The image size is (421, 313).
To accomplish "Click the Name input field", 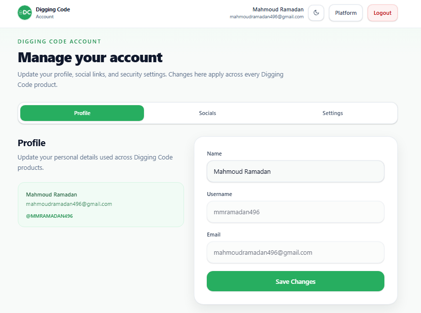I will [295, 171].
